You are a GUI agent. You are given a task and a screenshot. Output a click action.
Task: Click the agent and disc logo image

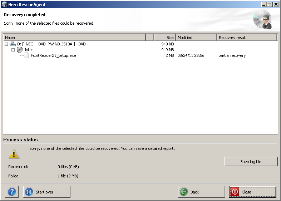pyautogui.click(x=262, y=19)
